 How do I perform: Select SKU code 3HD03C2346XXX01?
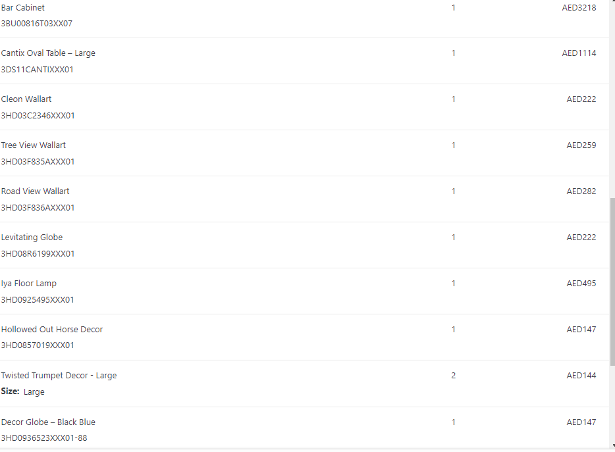coord(38,116)
